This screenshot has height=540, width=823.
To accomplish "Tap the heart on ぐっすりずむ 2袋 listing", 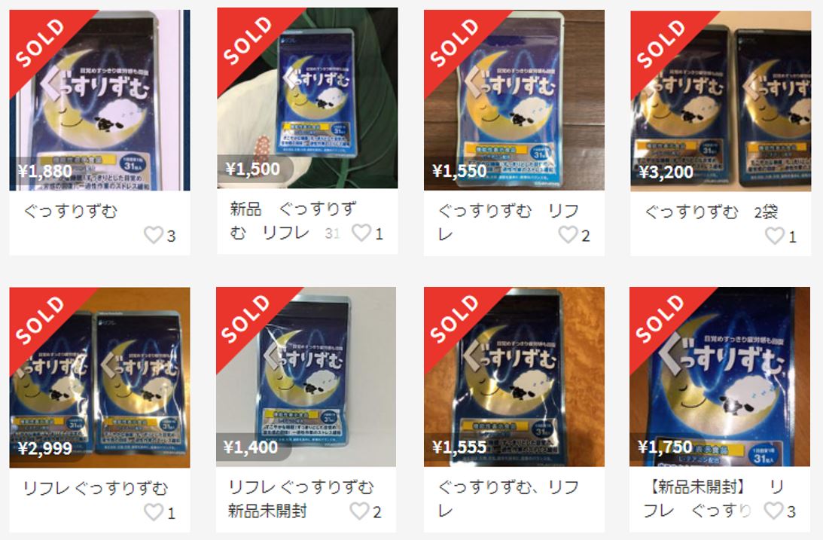I will tap(775, 236).
